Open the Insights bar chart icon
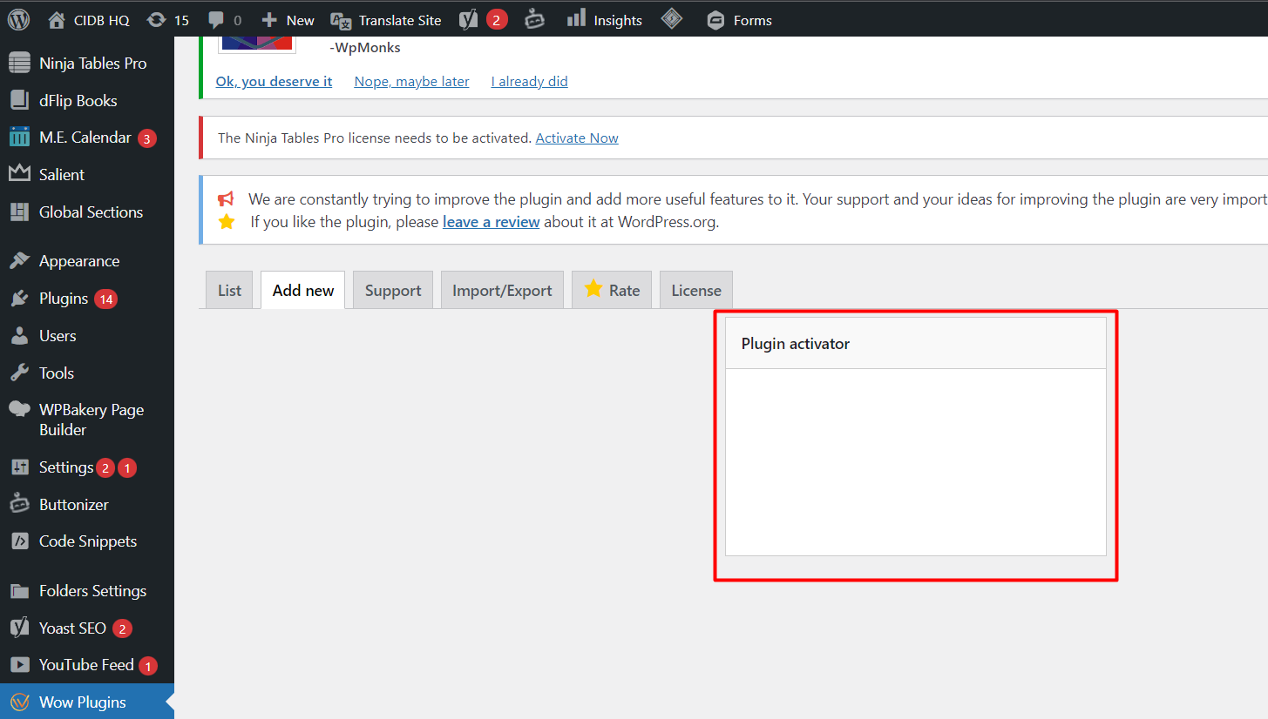Screen dimensions: 1268x719 pyautogui.click(x=604, y=20)
